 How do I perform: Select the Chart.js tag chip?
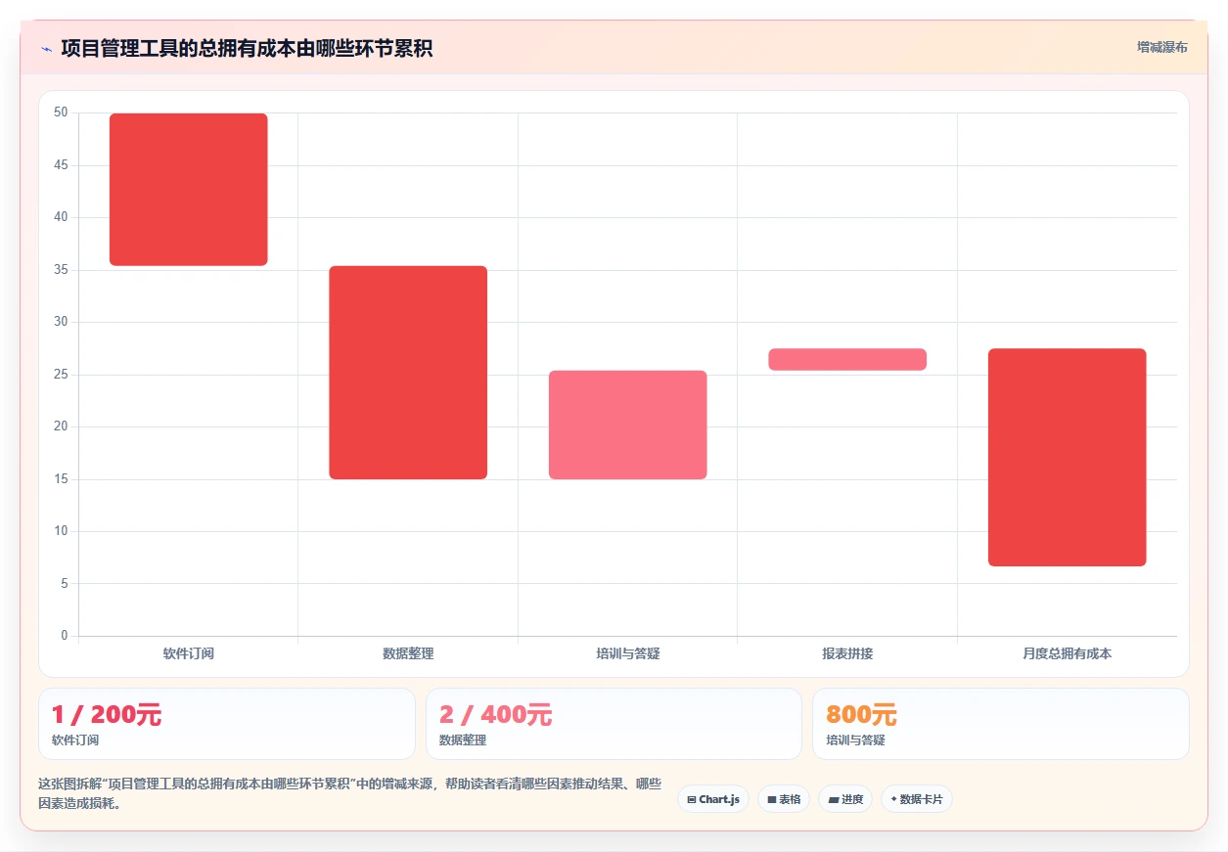[712, 799]
